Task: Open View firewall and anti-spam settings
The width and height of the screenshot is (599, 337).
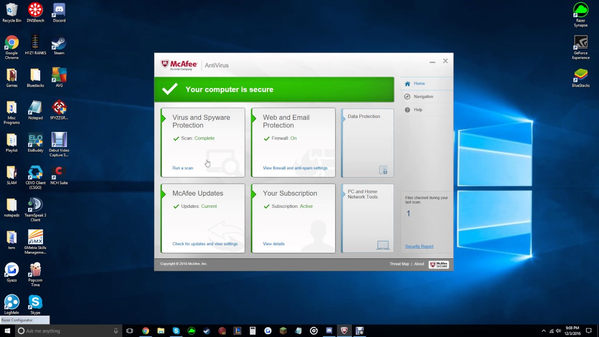Action: pyautogui.click(x=295, y=168)
